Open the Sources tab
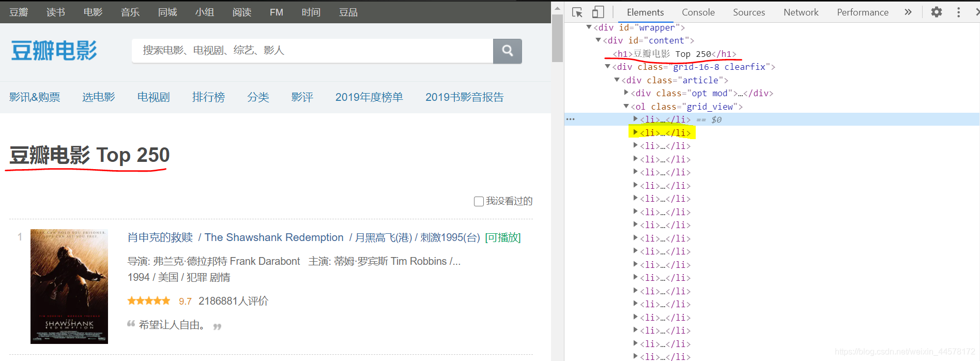The image size is (980, 361). 748,12
